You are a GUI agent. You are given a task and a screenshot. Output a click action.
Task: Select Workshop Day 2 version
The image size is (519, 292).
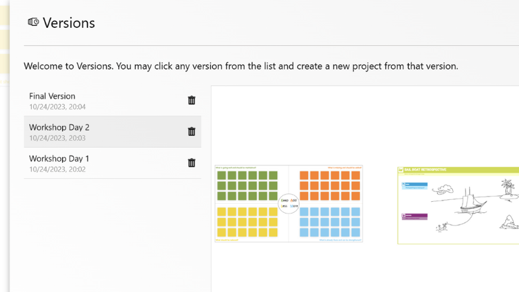(97, 132)
